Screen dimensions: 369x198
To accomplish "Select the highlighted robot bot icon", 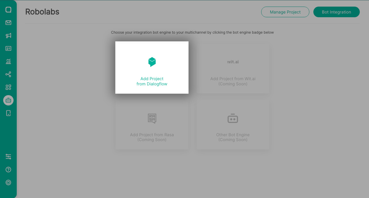I will (8, 100).
